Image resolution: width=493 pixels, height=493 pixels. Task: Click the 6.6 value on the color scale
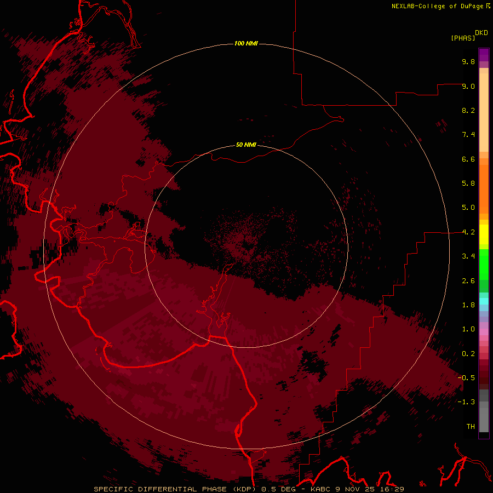tap(468, 159)
